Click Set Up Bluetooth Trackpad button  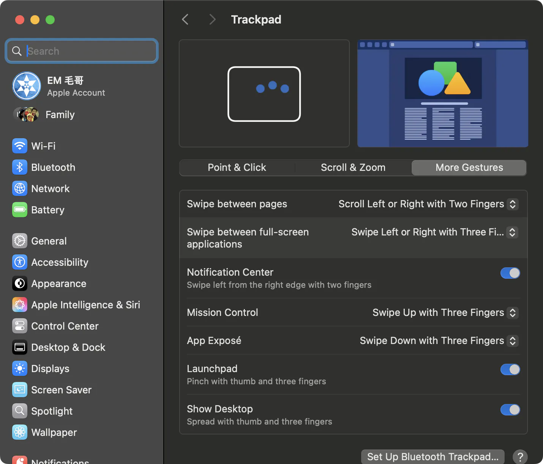click(x=433, y=457)
